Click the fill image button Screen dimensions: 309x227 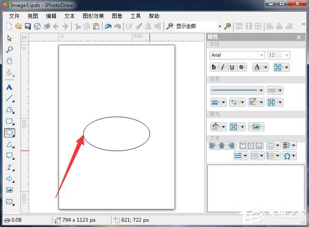(256, 127)
